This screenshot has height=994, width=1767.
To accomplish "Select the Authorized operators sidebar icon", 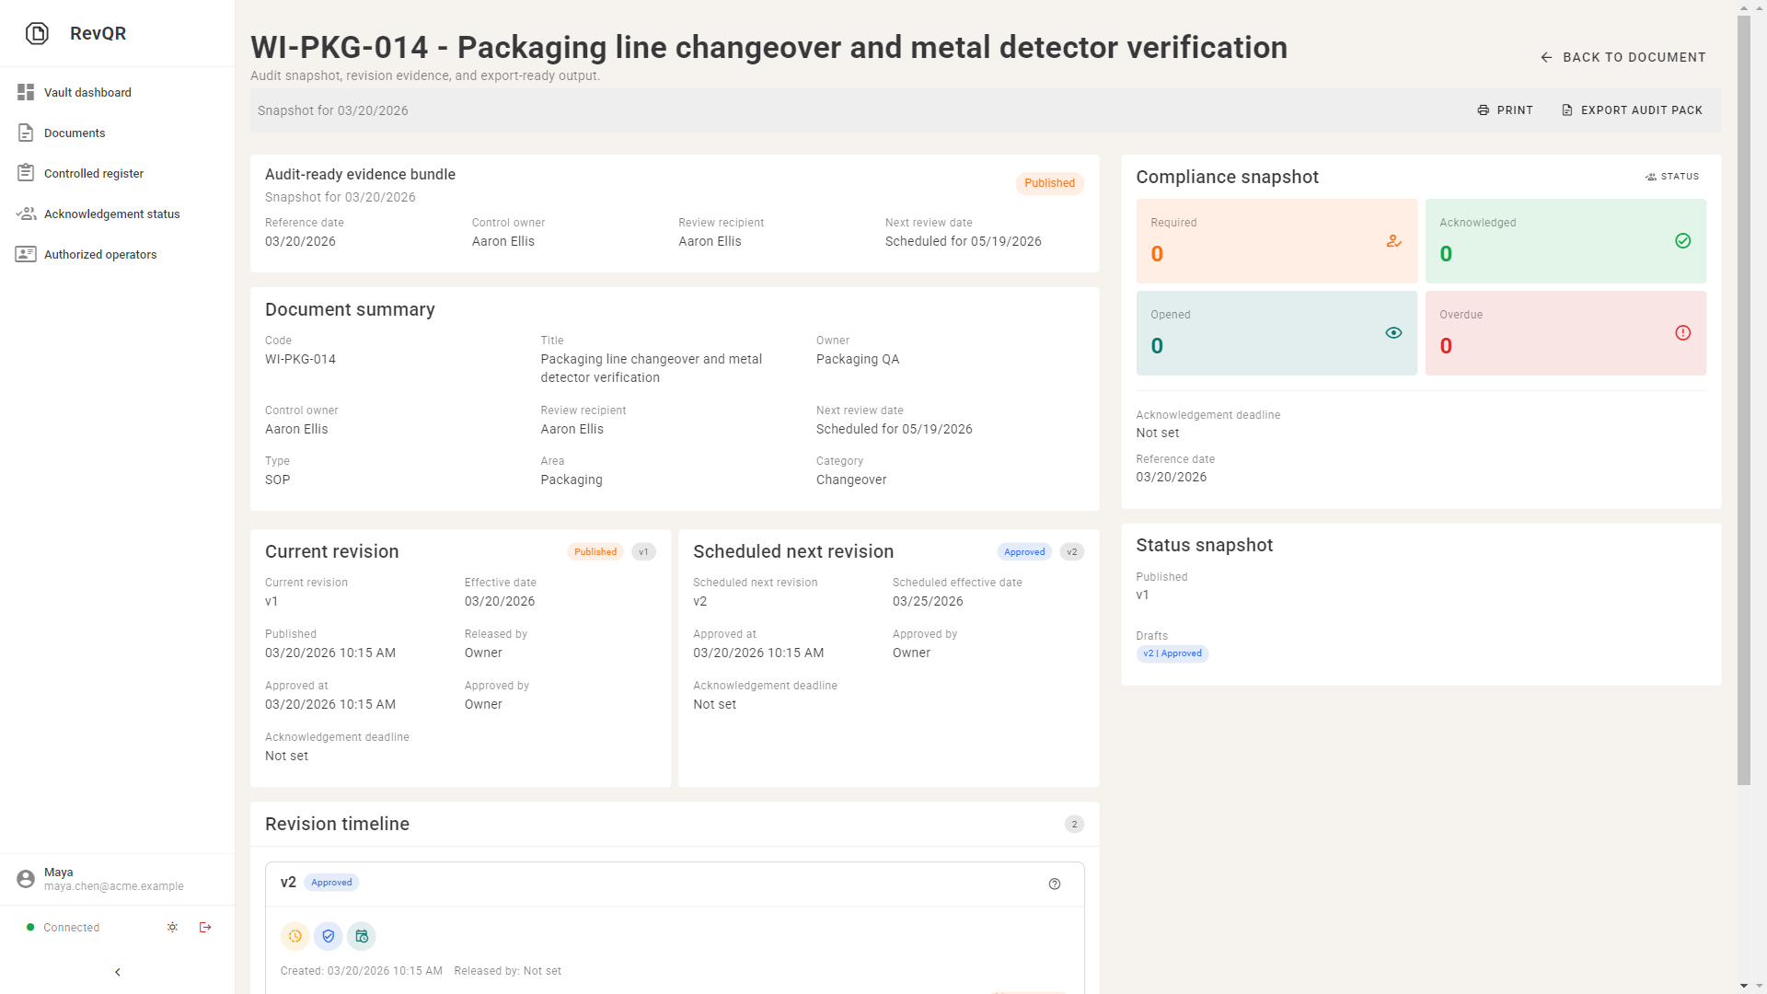I will [27, 254].
